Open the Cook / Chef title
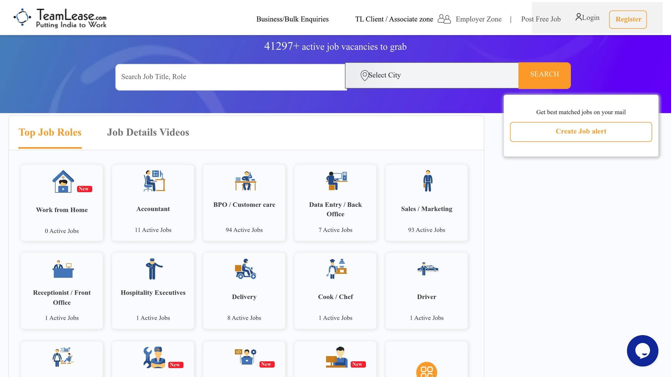Screen dimensions: 671x377 click(335, 297)
